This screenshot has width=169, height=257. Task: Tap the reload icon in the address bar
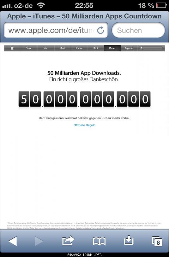(x=100, y=30)
